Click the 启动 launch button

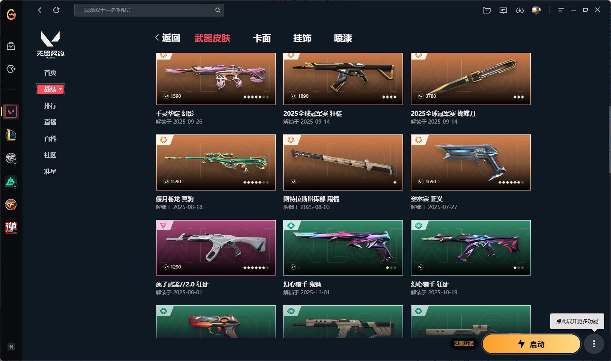531,344
